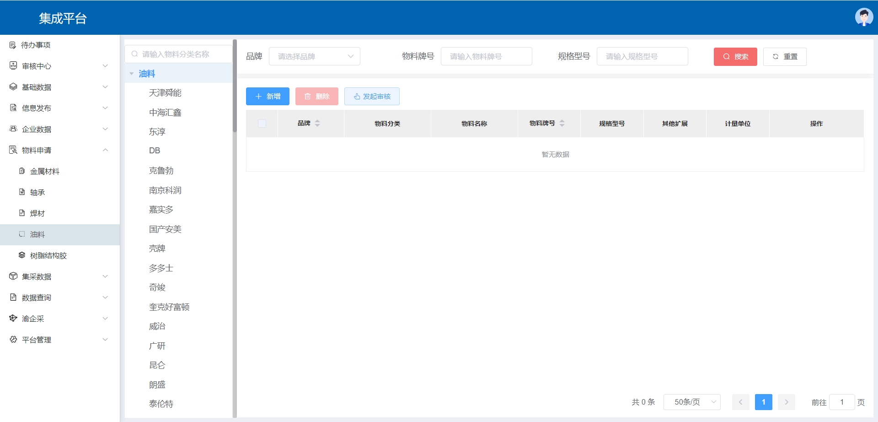Click the red 搜索 button
The height and width of the screenshot is (422, 878).
click(735, 56)
